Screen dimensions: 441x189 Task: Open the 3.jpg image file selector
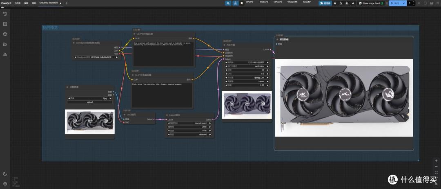90,99
